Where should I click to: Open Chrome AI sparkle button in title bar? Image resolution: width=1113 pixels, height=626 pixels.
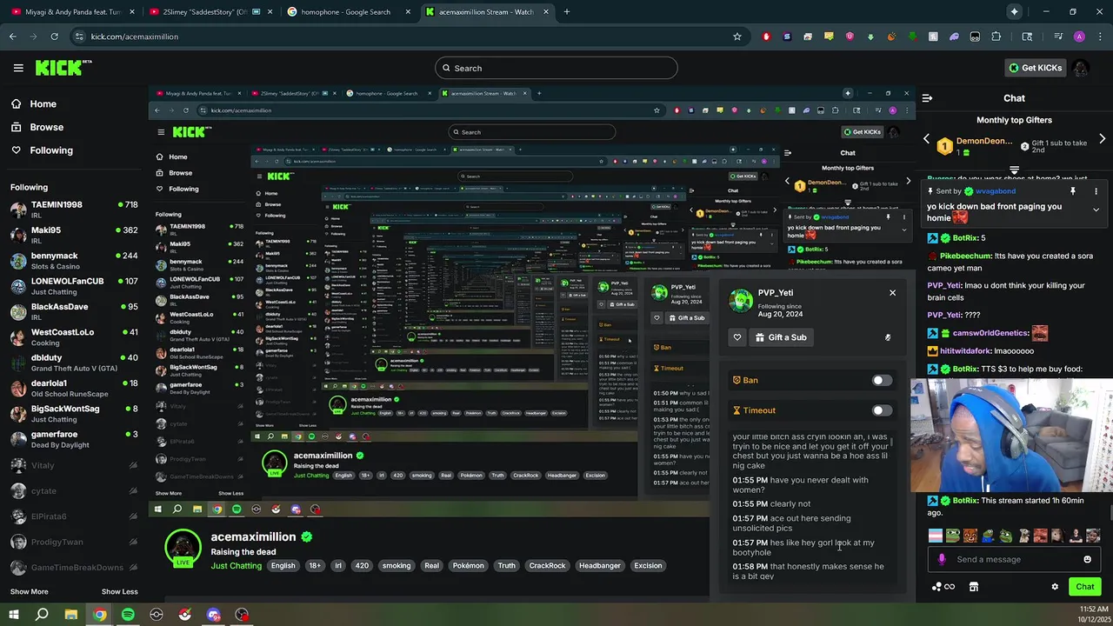pos(1014,11)
